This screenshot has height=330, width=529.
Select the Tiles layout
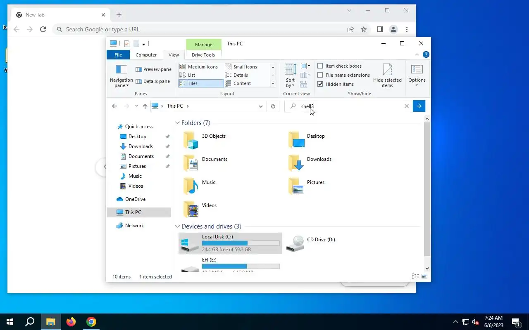(201, 83)
